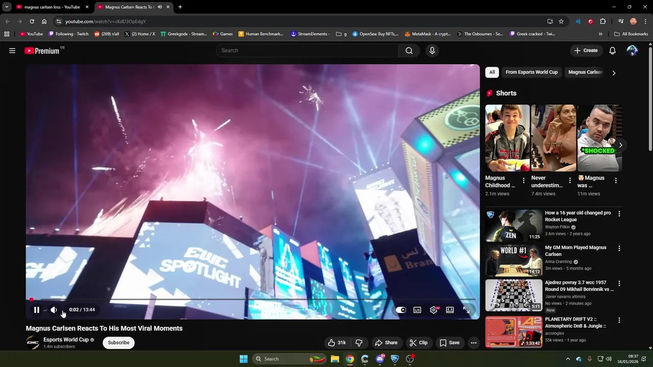The width and height of the screenshot is (653, 367).
Task: Bookmark this page star icon
Action: point(561,21)
